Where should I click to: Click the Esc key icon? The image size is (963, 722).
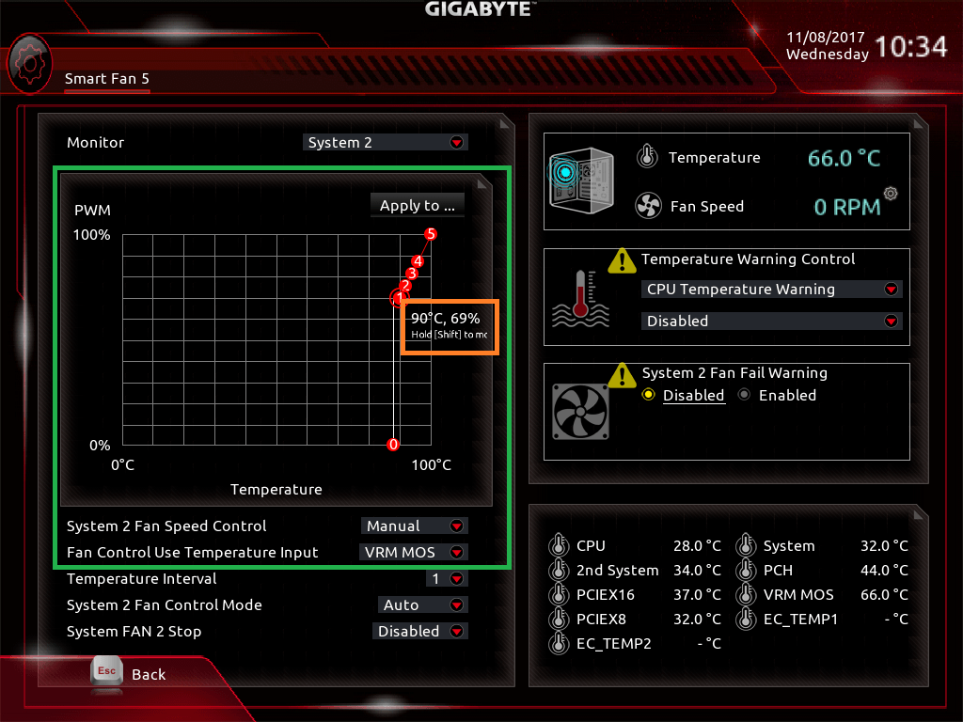pyautogui.click(x=107, y=671)
